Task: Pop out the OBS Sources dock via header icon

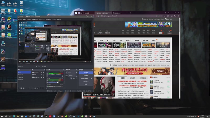Action: click(x=44, y=70)
